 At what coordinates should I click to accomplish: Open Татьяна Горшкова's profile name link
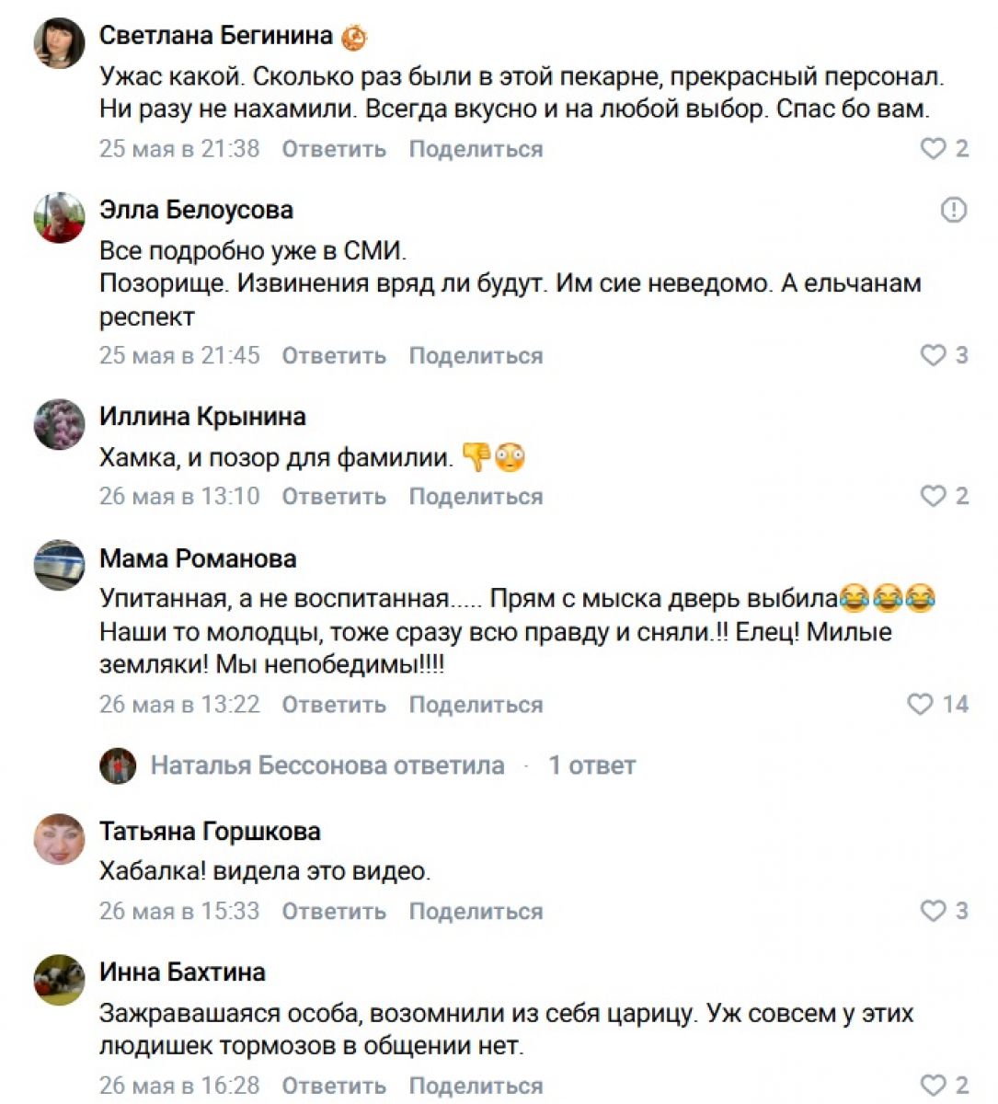210,832
